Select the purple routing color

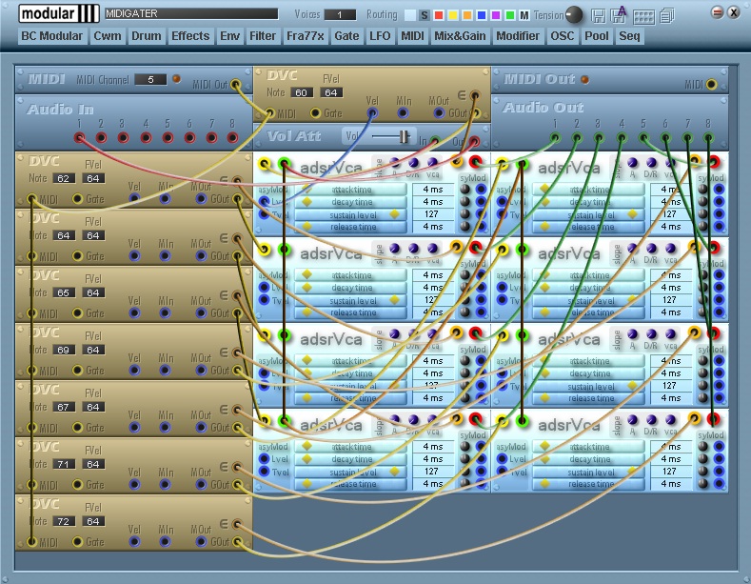[x=496, y=15]
